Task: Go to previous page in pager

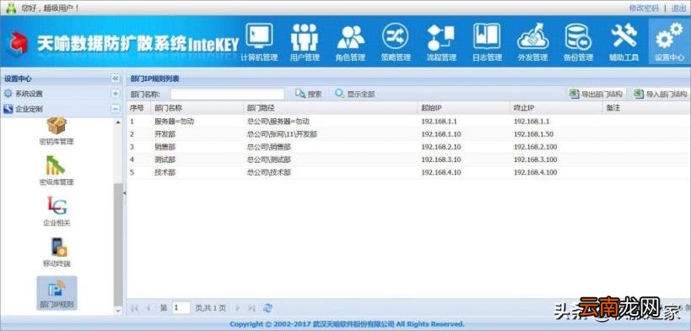Action: point(148,308)
